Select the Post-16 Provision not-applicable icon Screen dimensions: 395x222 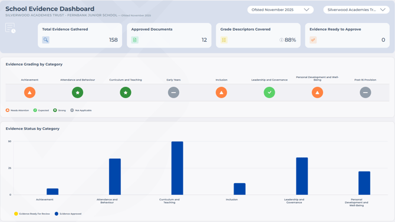click(x=366, y=93)
